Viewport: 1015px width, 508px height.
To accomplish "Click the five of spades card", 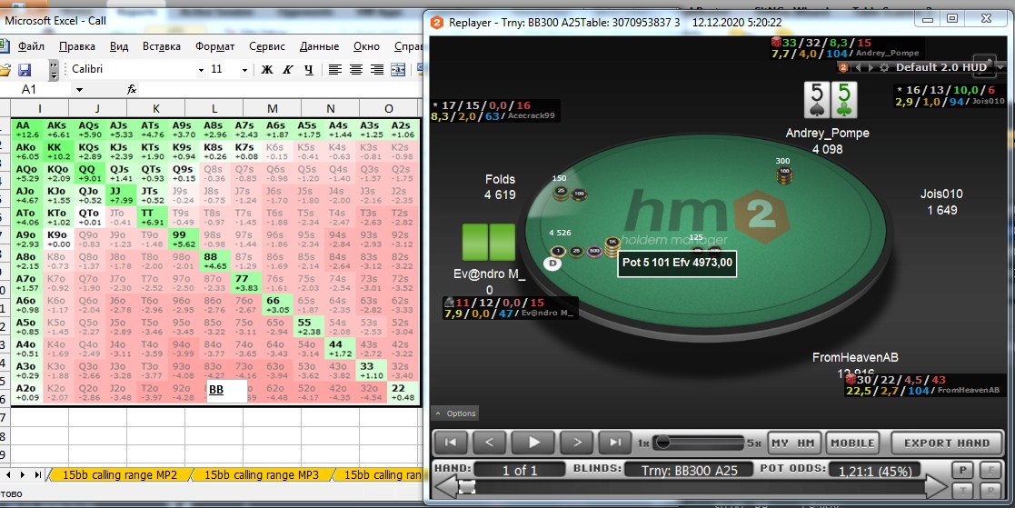I will [x=816, y=100].
